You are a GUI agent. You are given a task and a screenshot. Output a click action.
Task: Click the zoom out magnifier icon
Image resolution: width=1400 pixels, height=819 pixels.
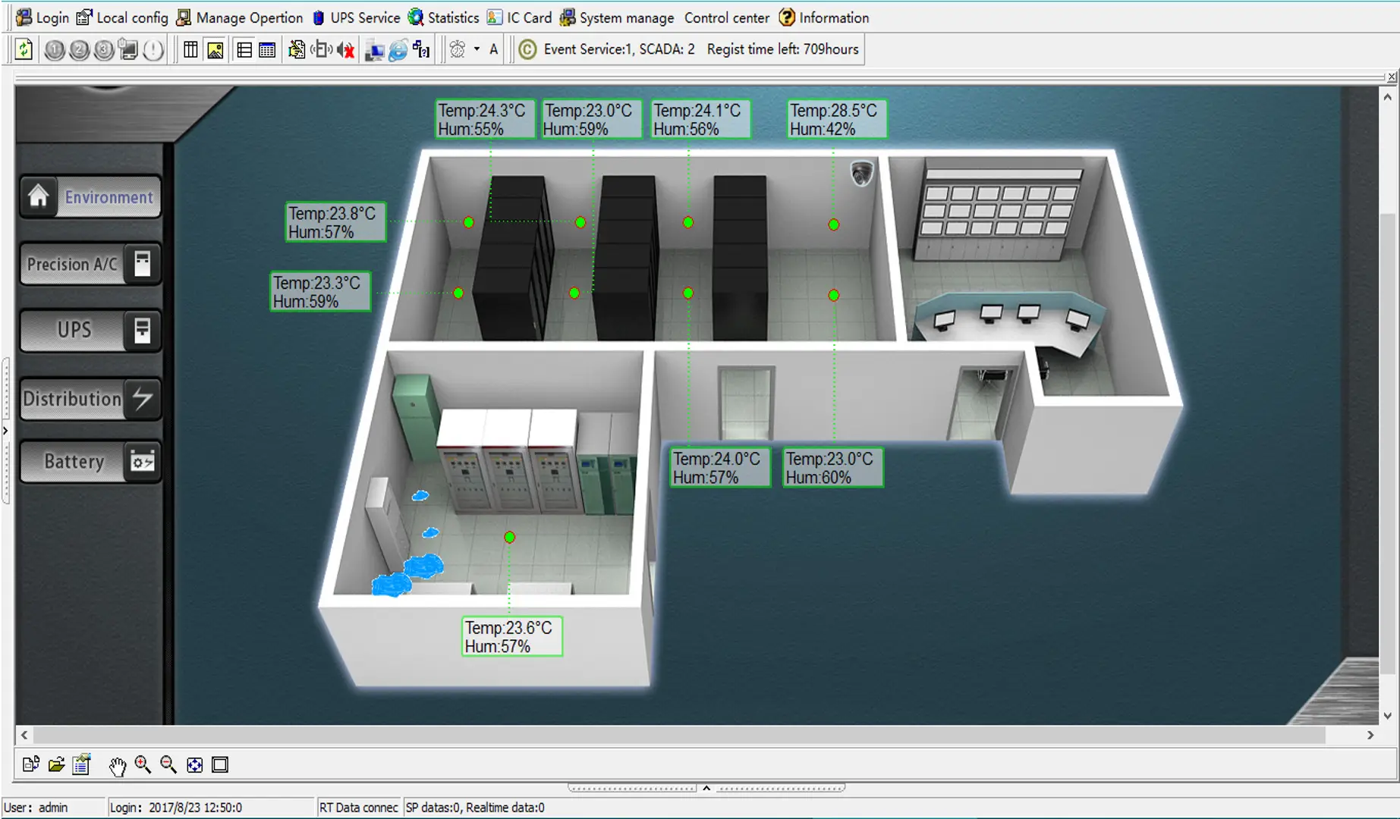coord(168,764)
